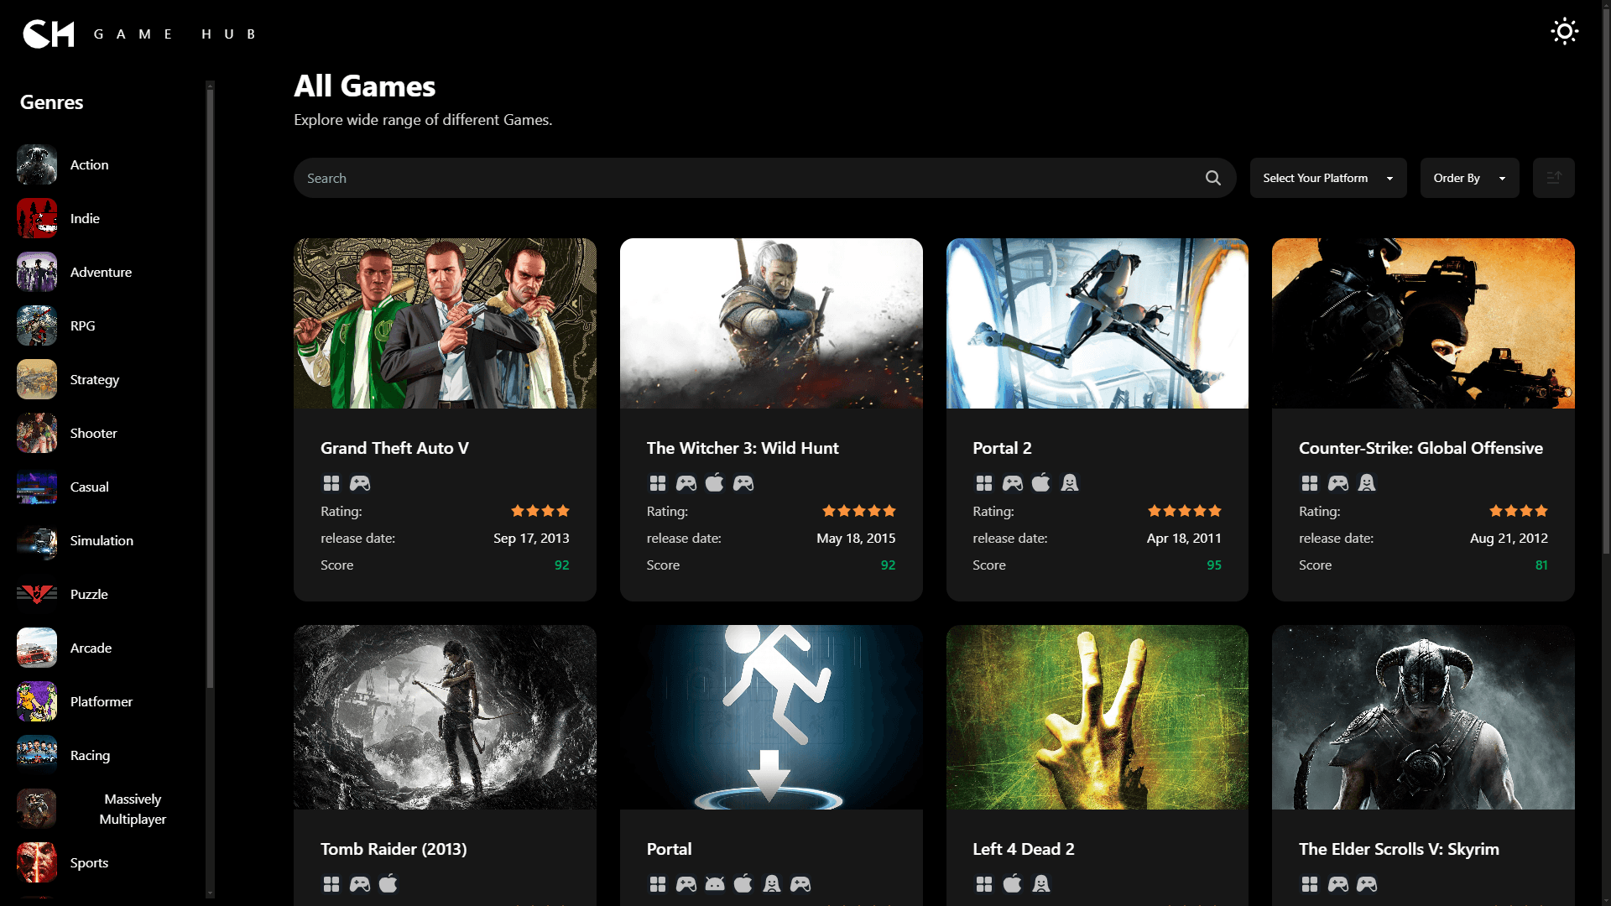The height and width of the screenshot is (906, 1611).
Task: Click the search magnifier icon
Action: [1212, 178]
